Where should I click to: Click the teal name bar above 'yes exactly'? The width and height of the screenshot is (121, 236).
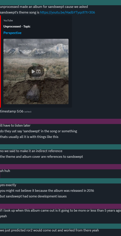pyautogui.click(x=60, y=181)
